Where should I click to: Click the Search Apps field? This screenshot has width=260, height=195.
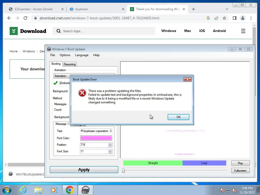(x=104, y=31)
